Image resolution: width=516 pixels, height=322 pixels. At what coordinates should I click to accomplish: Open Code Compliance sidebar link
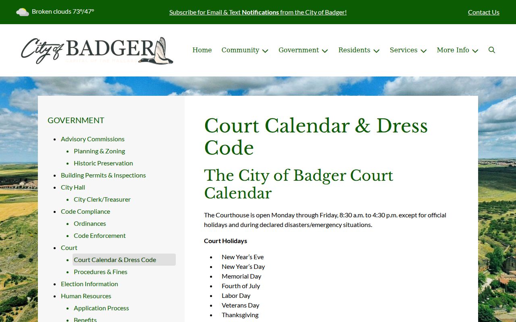pos(85,211)
